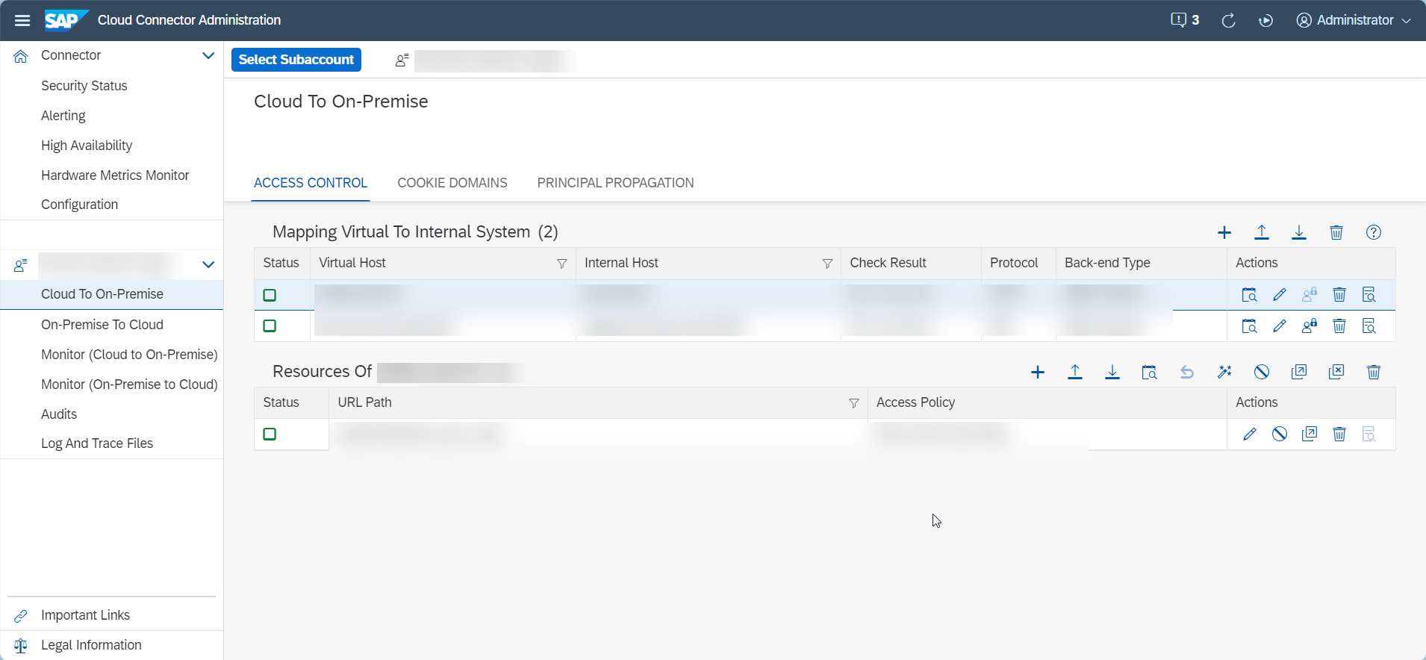
Task: Click the box-with-arrow icon in resource row
Action: pyautogui.click(x=1310, y=434)
